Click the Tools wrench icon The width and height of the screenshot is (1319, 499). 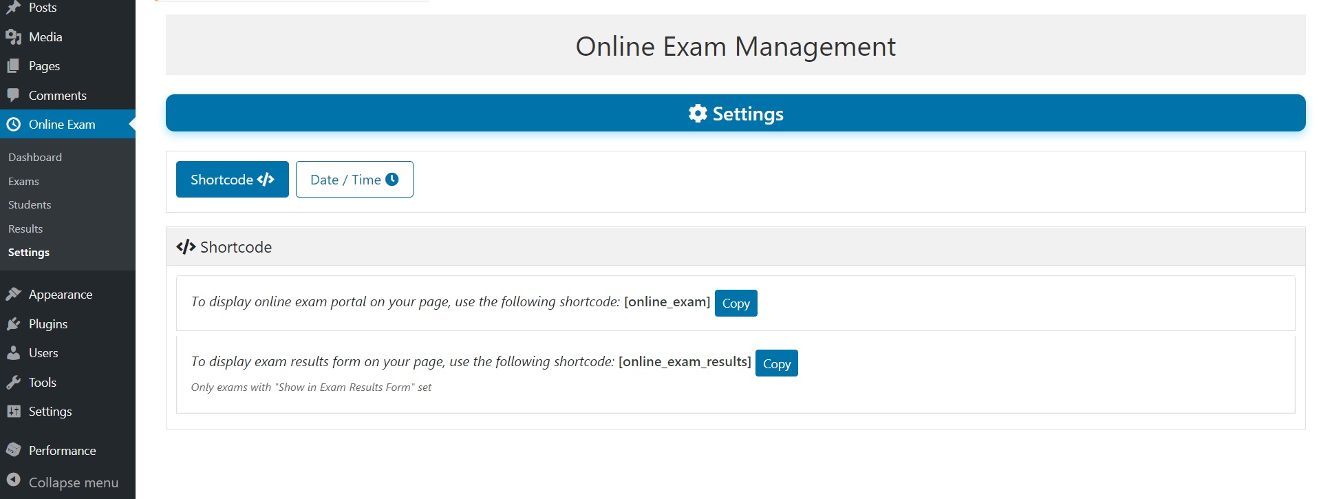[x=13, y=383]
